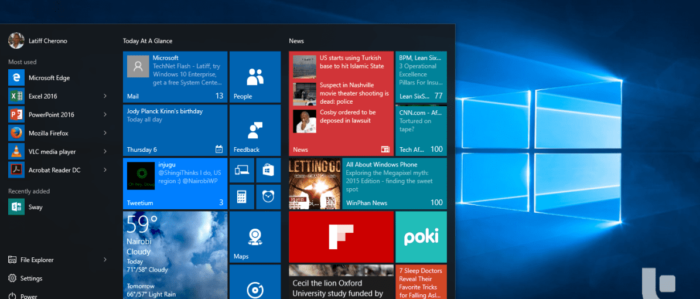
Task: Expand the Acrobat Reader DC jump list arrow
Action: tap(105, 170)
